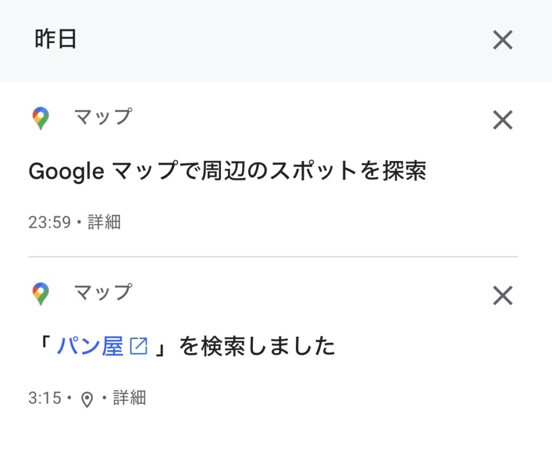Open 詳細 next to the location marker
The width and height of the screenshot is (552, 450).
[129, 398]
